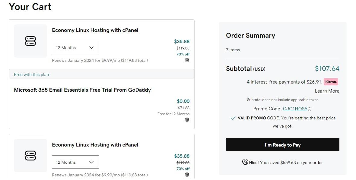Image resolution: width=356 pixels, height=180 pixels.
Task: Click the valid promo code checkmark icon
Action: [233, 118]
